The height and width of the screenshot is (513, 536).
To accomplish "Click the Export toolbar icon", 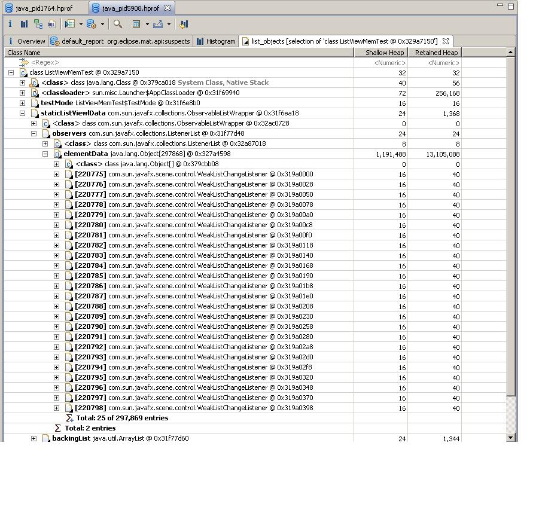I will (x=158, y=25).
